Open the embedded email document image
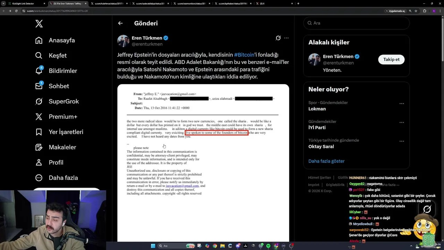 click(x=203, y=163)
